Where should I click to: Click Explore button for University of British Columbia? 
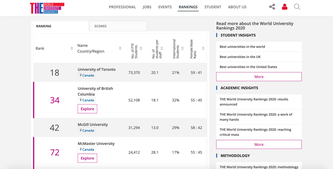pos(87,109)
